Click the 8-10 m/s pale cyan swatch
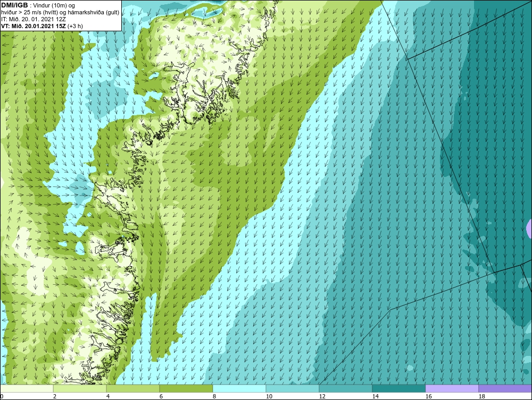The width and height of the screenshot is (532, 400). (x=239, y=388)
